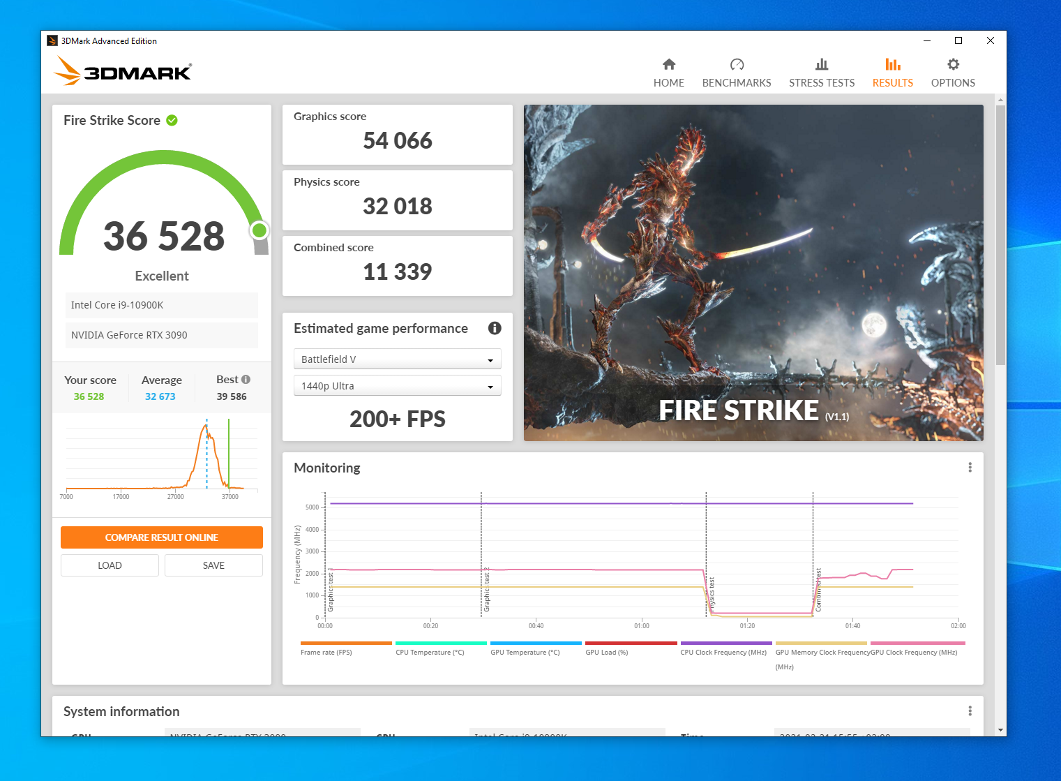Open the 1440p Ultra resolution dropdown
The image size is (1061, 781).
tap(398, 385)
